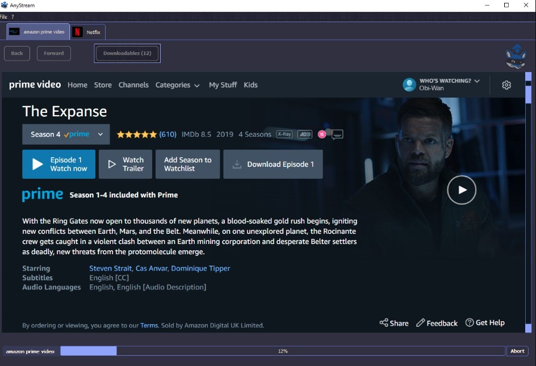Click the English [CC] subtitles value
Image resolution: width=536 pixels, height=366 pixels.
coord(109,278)
